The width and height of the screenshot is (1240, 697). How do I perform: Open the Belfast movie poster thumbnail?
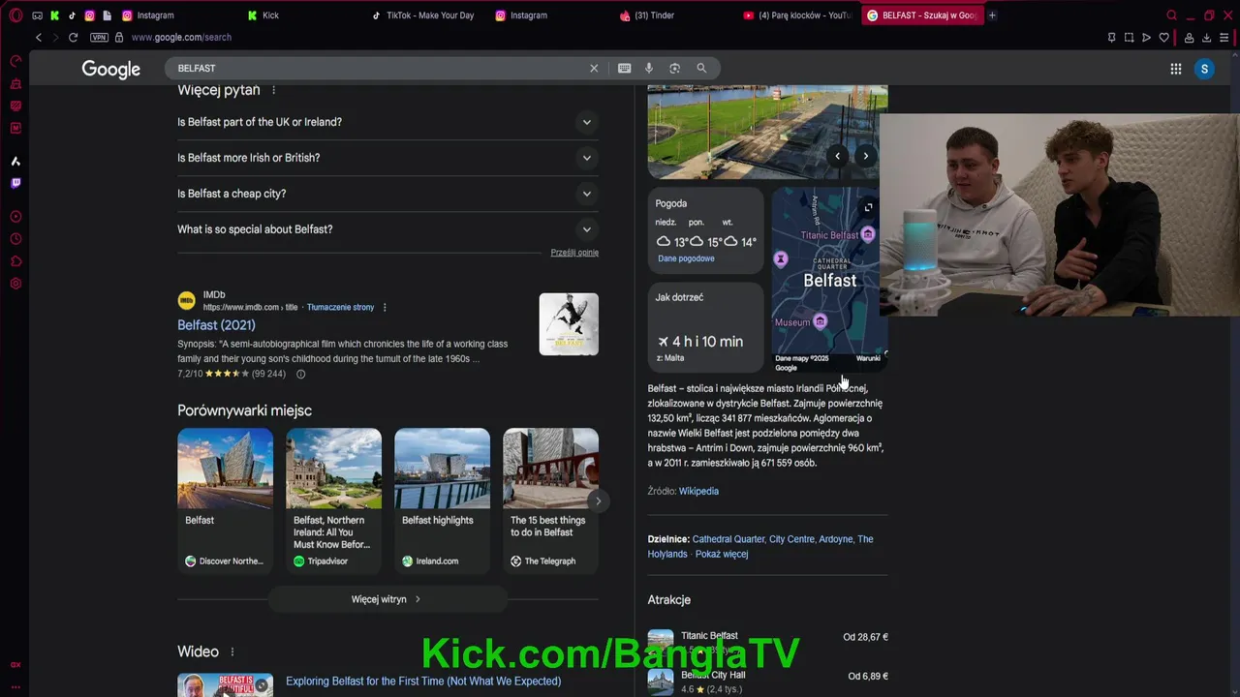(569, 324)
